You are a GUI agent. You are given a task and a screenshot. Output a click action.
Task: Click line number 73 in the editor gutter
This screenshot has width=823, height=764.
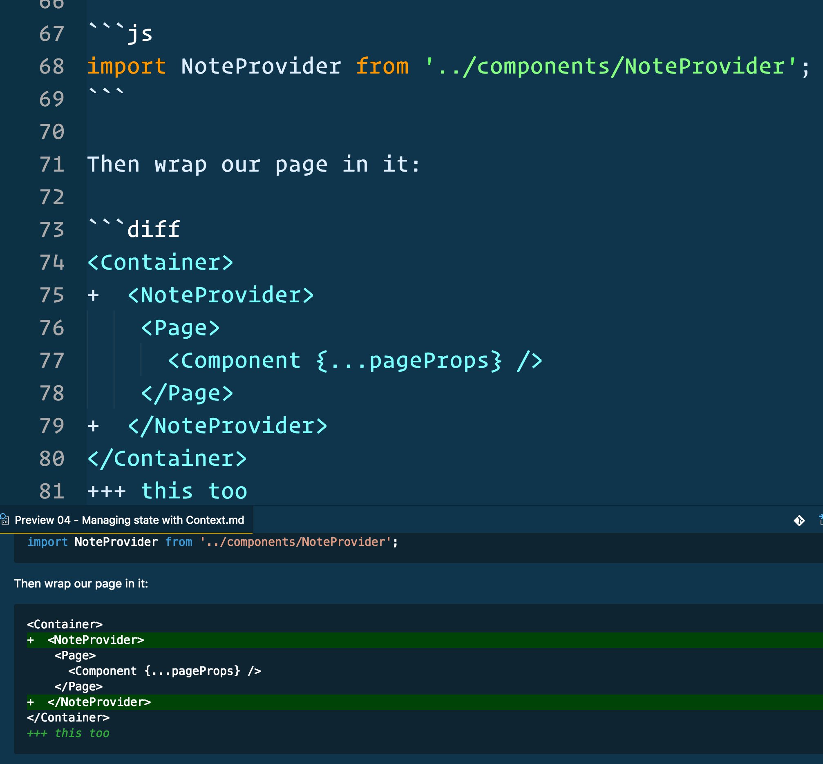coord(52,230)
